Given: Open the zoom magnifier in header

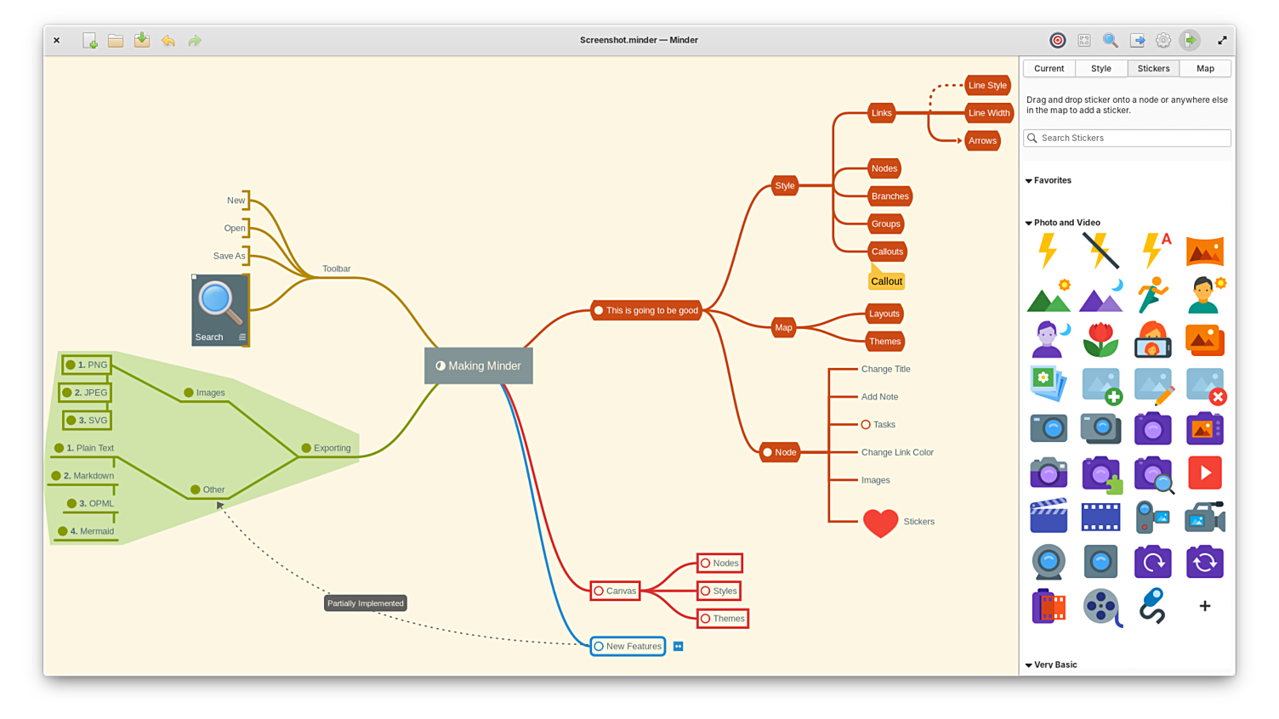Looking at the screenshot, I should tap(1110, 41).
